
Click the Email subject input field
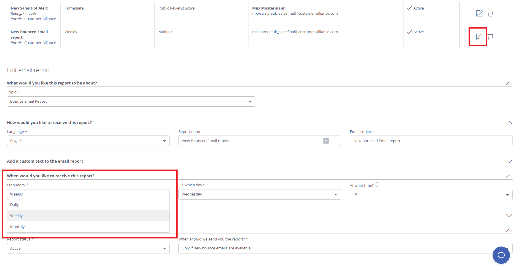tap(431, 141)
